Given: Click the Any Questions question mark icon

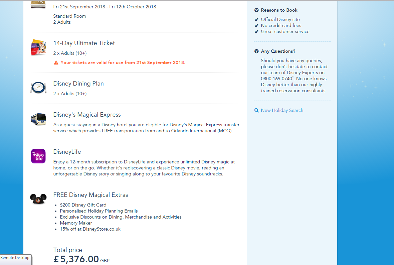Looking at the screenshot, I should (256, 51).
